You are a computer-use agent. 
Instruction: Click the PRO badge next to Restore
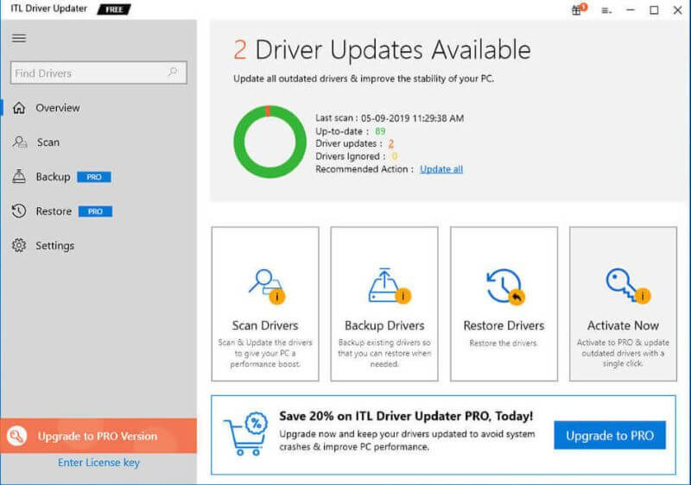click(x=95, y=211)
